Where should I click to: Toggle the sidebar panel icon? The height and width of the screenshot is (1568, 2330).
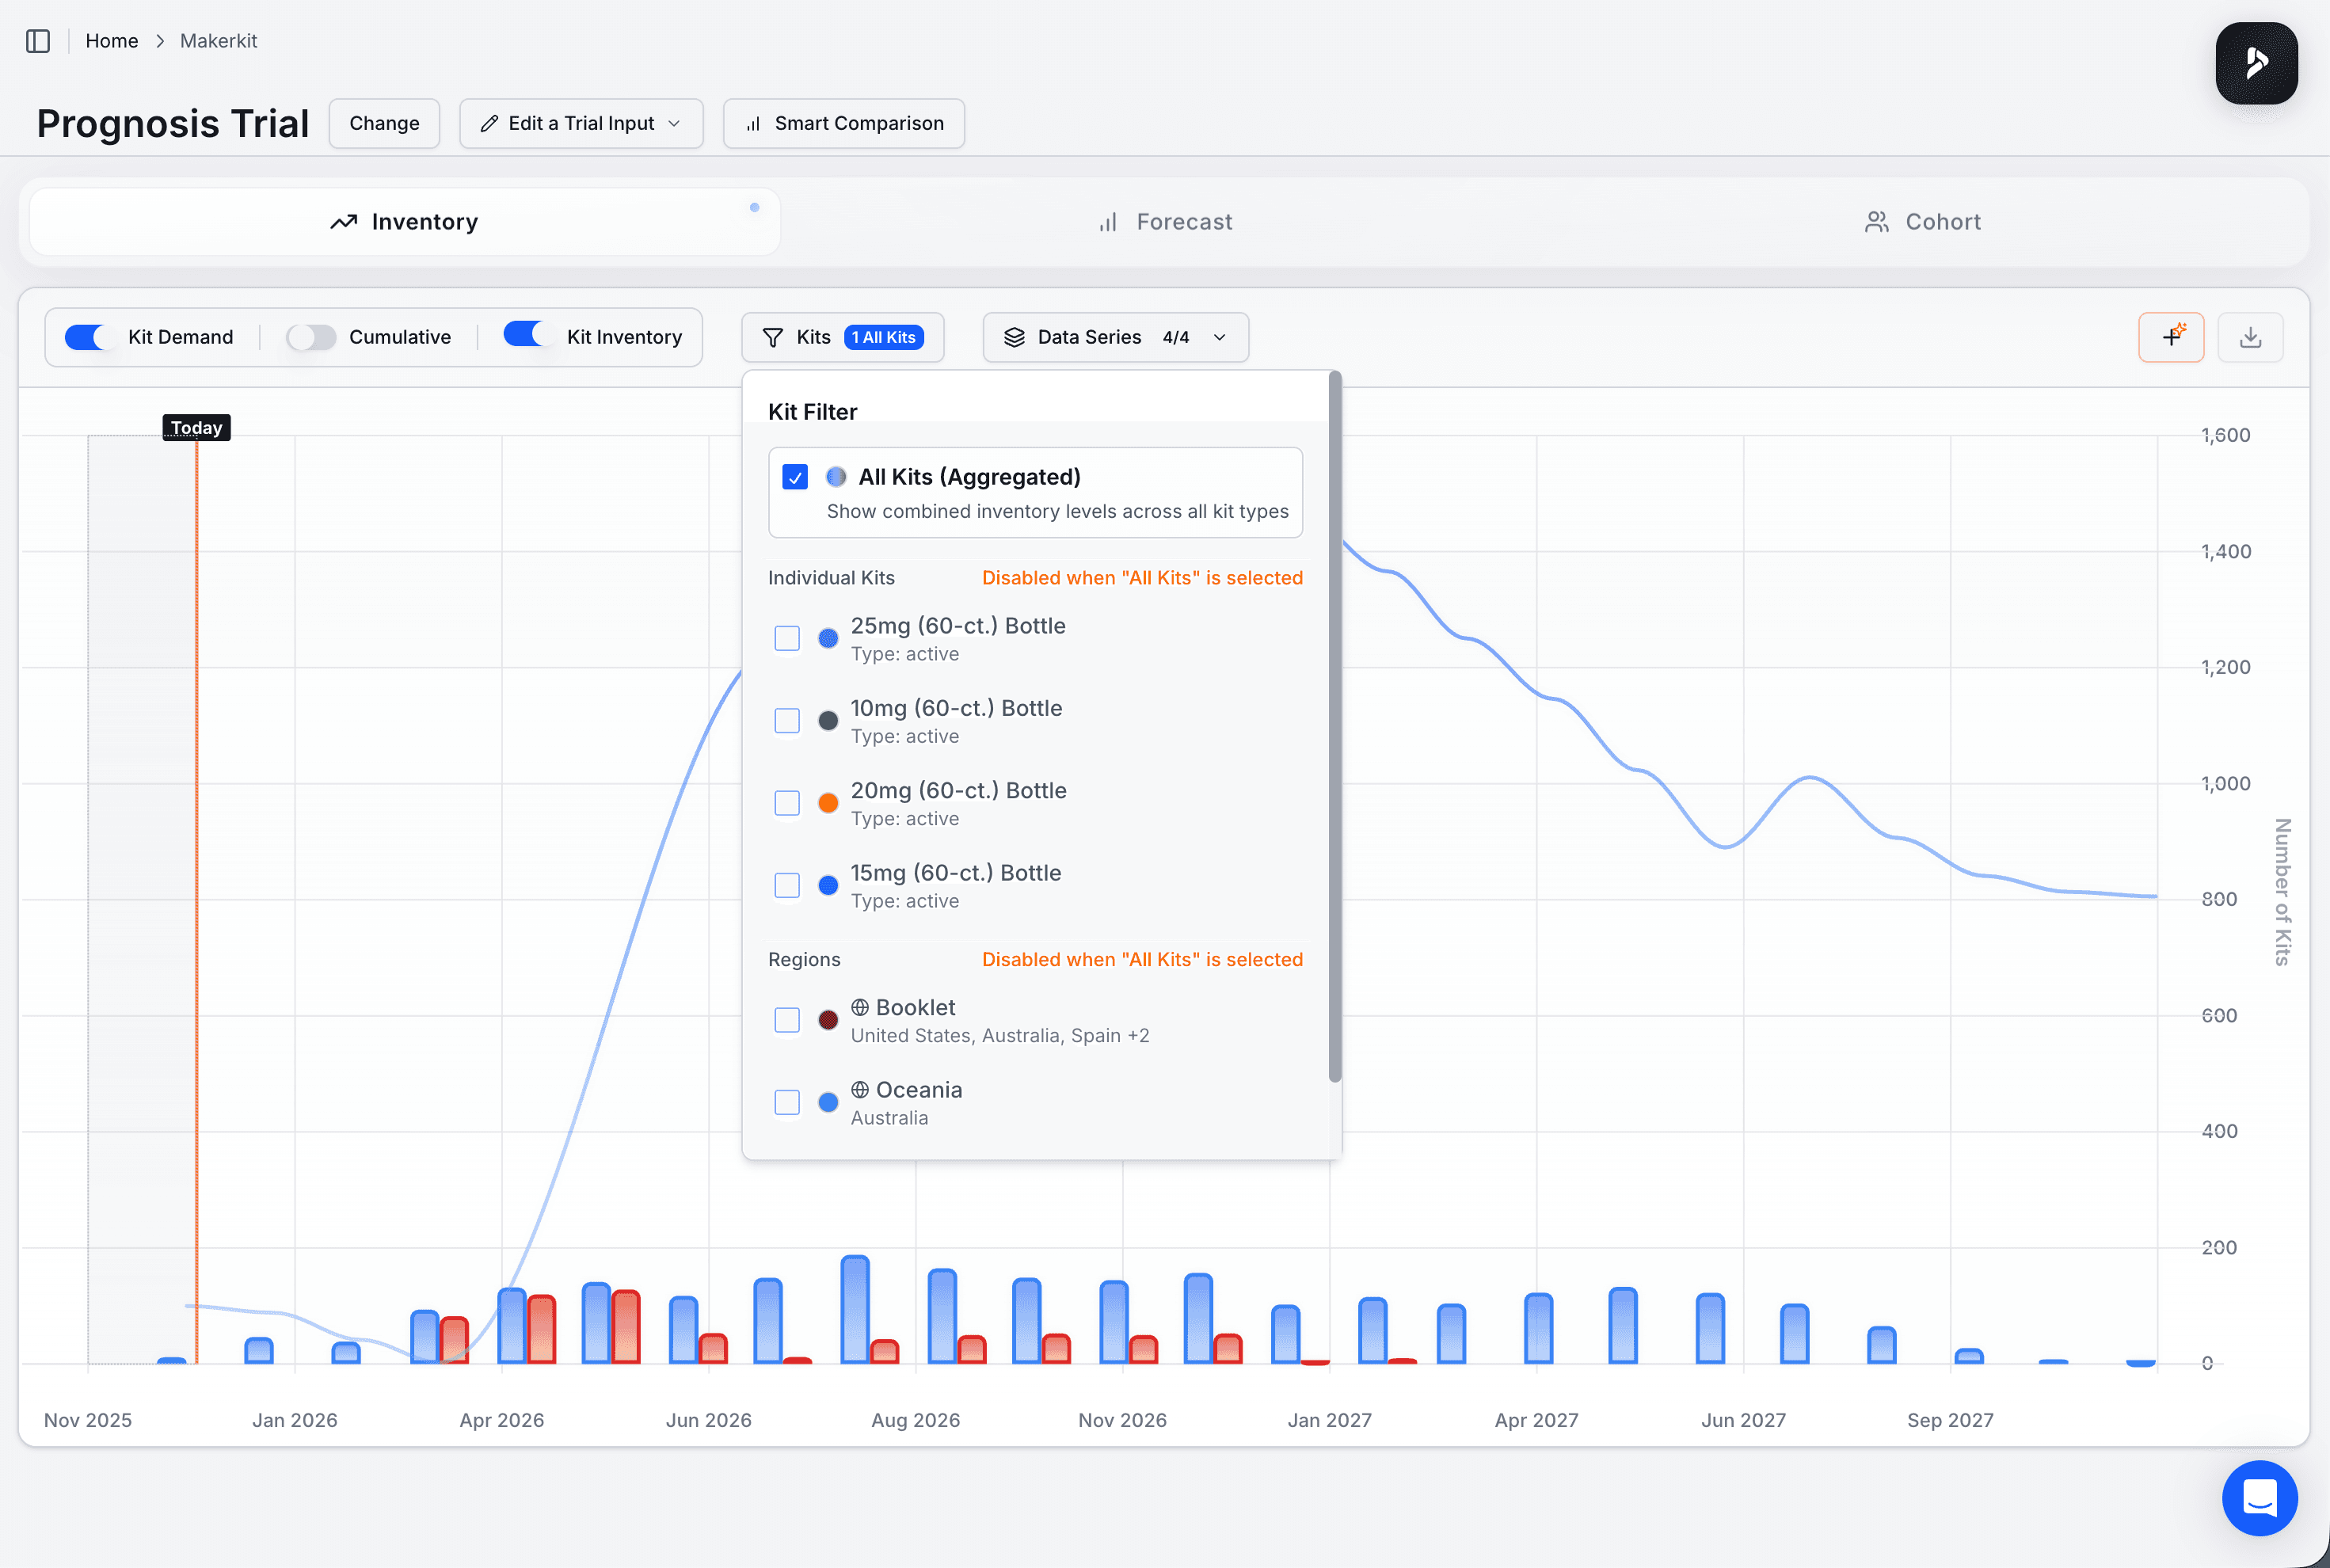click(x=38, y=41)
